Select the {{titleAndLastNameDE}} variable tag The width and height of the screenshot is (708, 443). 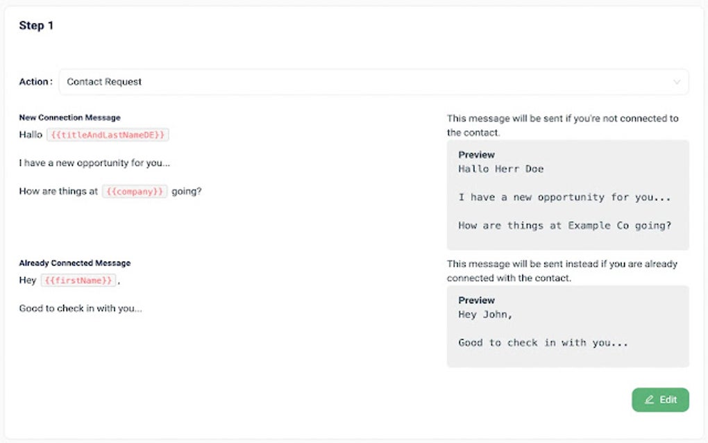[108, 135]
